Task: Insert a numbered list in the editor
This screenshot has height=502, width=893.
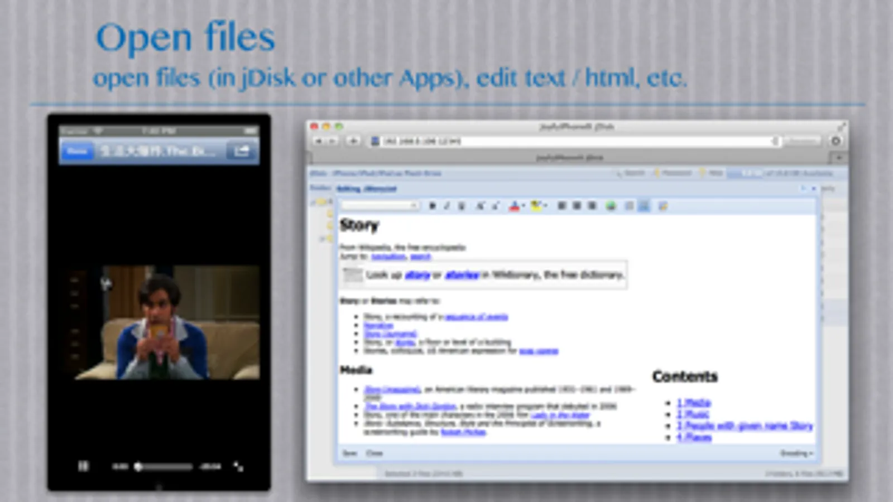Action: 629,206
